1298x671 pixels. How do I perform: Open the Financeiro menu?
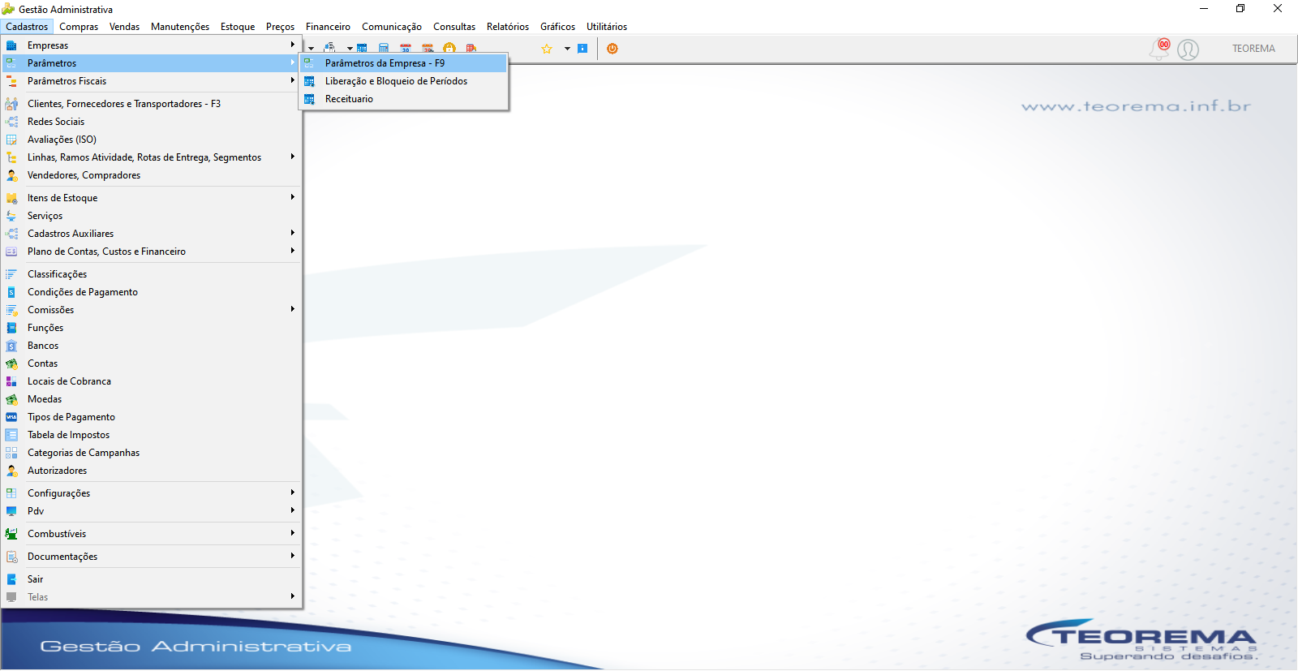point(328,27)
